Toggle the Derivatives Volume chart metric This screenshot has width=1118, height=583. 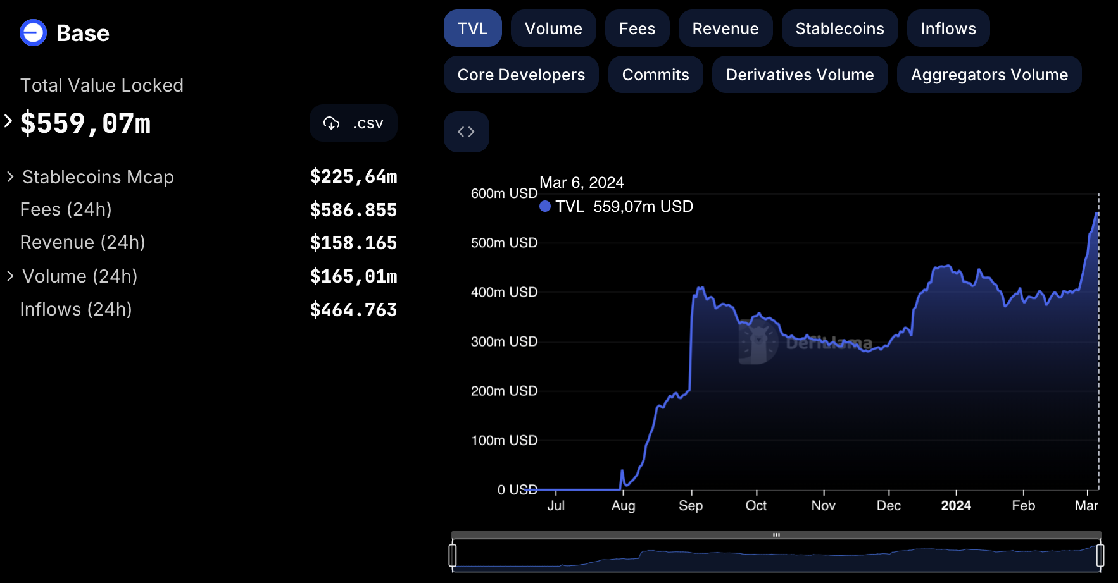coord(800,75)
